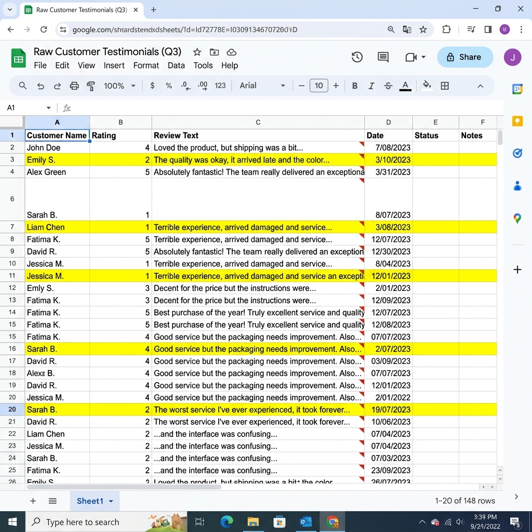Click the redo arrow in toolbar
The image size is (532, 532).
(x=57, y=86)
